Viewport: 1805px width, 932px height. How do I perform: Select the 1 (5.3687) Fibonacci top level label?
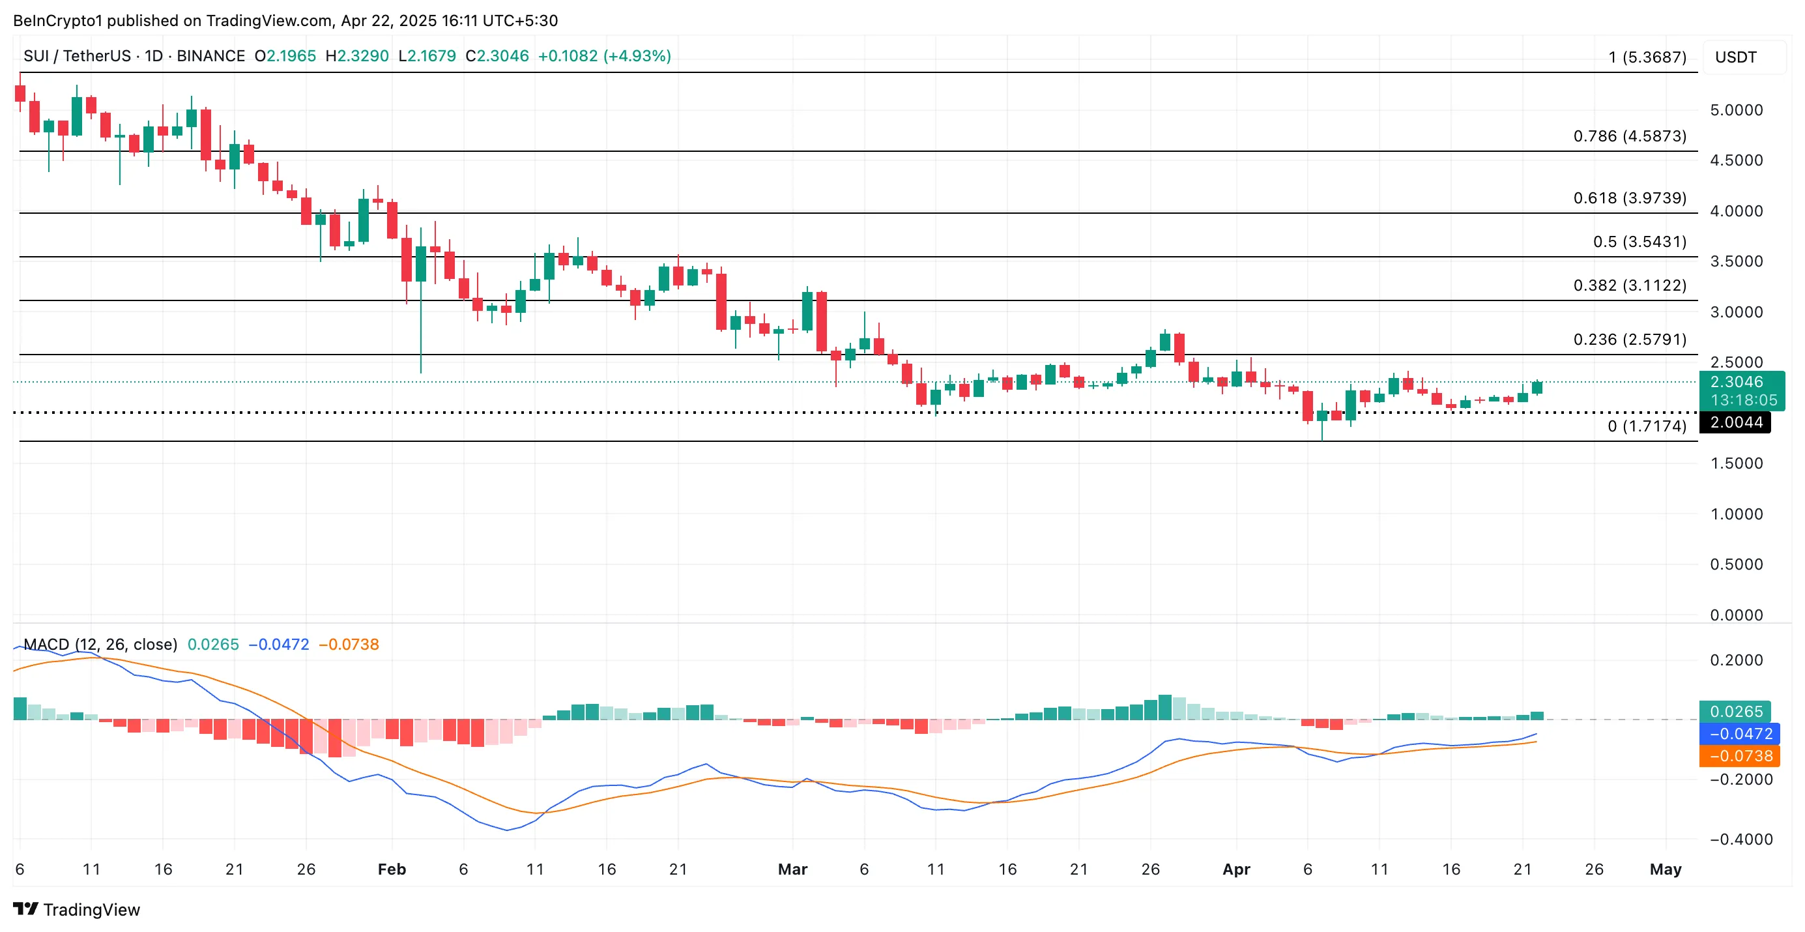1647,57
